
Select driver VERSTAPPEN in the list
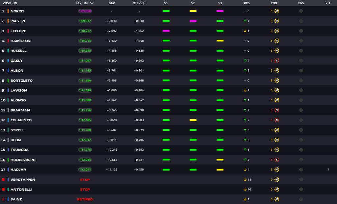coord(23,180)
